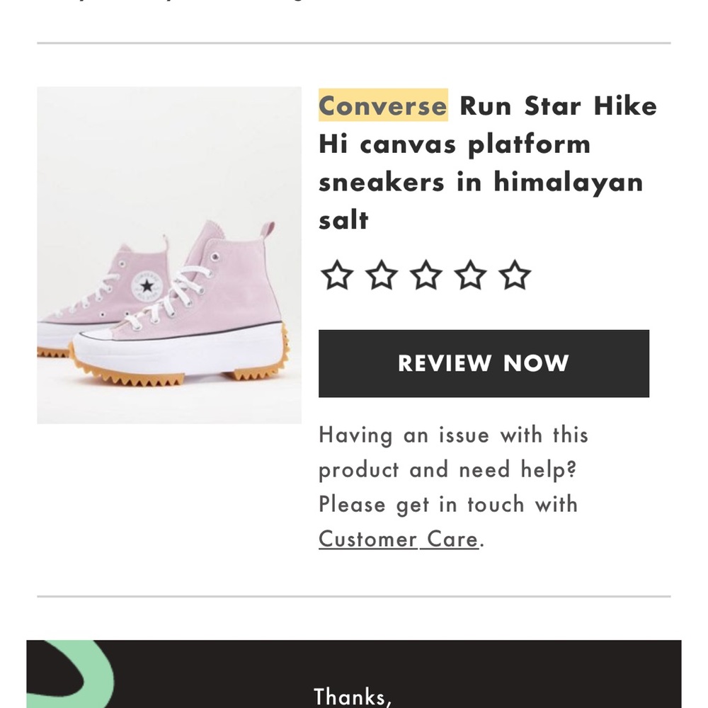Open the Customer Care link
708x708 pixels.
click(x=398, y=539)
